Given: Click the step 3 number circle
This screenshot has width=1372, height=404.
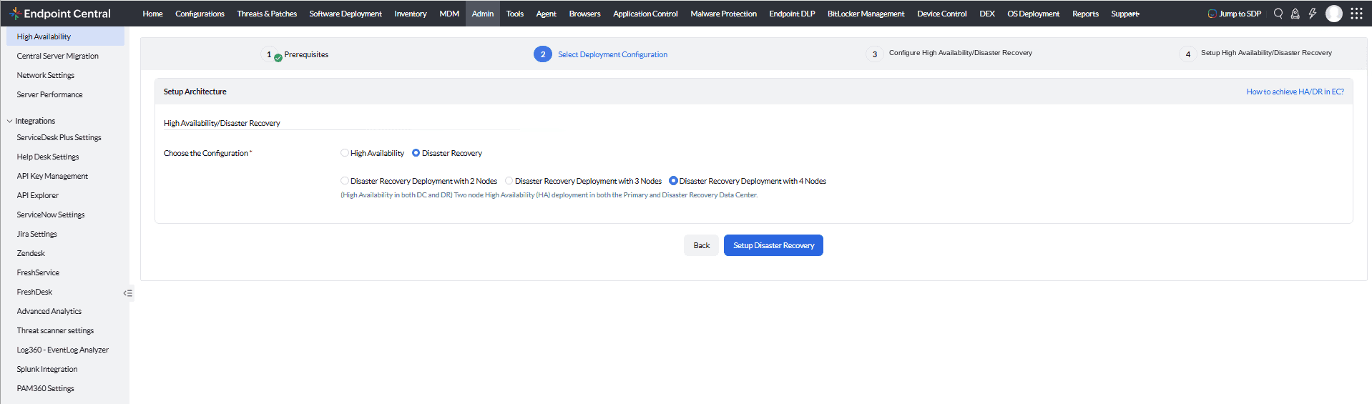Looking at the screenshot, I should pyautogui.click(x=875, y=54).
